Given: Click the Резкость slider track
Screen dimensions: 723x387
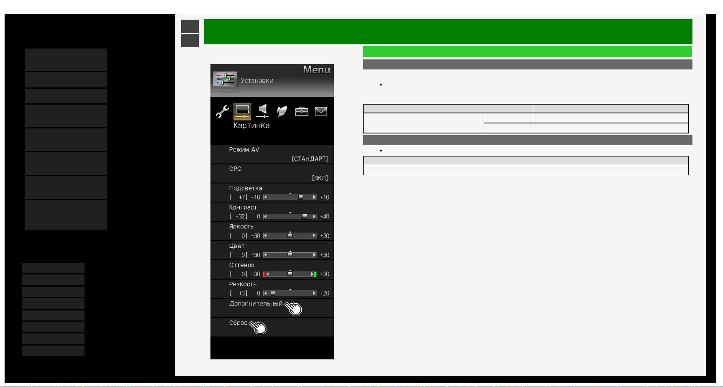Looking at the screenshot, I should 290,293.
